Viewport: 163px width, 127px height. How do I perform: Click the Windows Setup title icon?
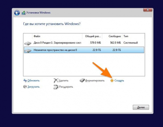(x=24, y=13)
